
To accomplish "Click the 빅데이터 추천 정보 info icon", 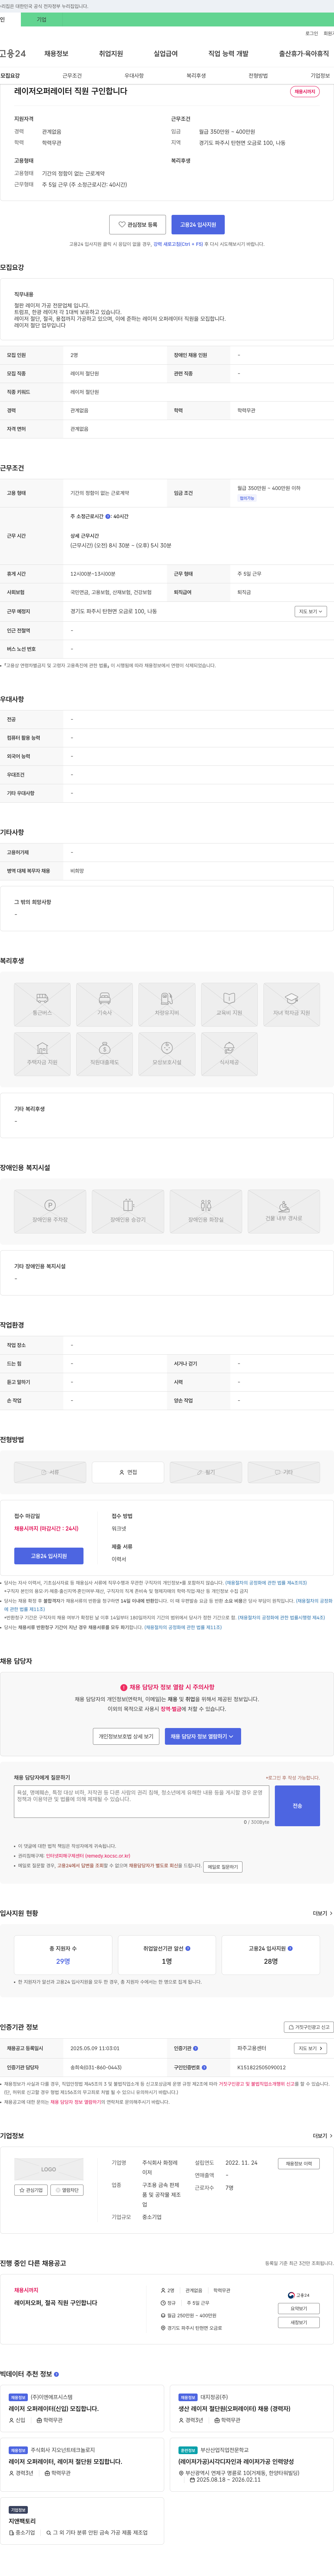I will click(56, 2374).
